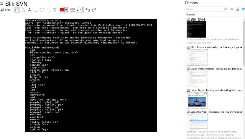The height and width of the screenshot is (139, 245).
Task: Click the Slik SVN sidebar entry icon
Action: pyautogui.click(x=188, y=20)
